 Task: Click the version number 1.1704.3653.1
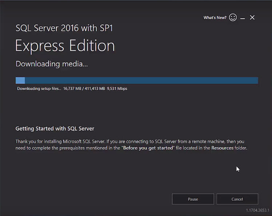(257, 210)
